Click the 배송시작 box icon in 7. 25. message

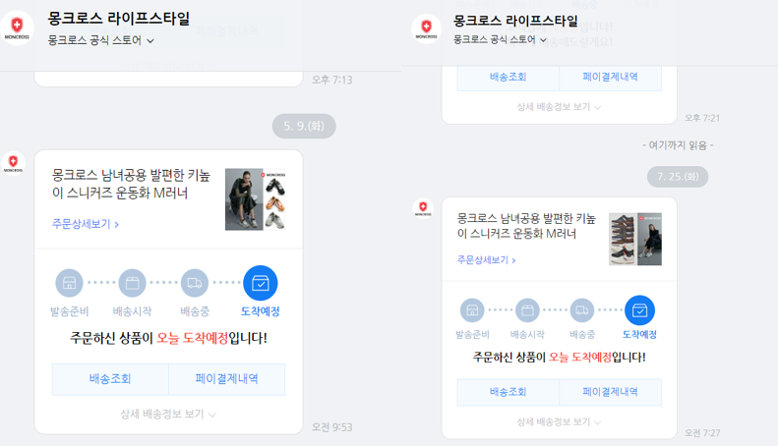click(x=527, y=310)
